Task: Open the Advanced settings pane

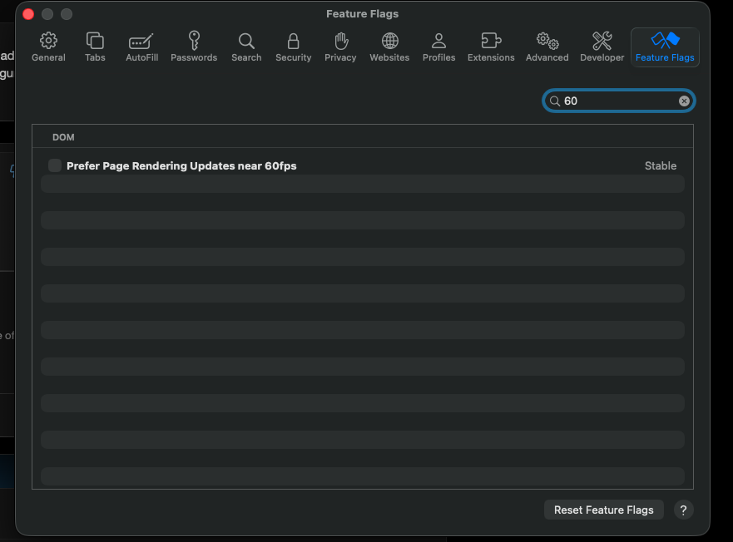Action: pos(547,47)
